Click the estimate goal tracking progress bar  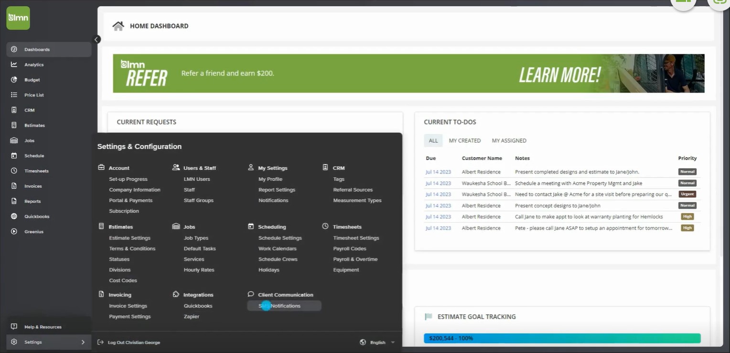562,338
